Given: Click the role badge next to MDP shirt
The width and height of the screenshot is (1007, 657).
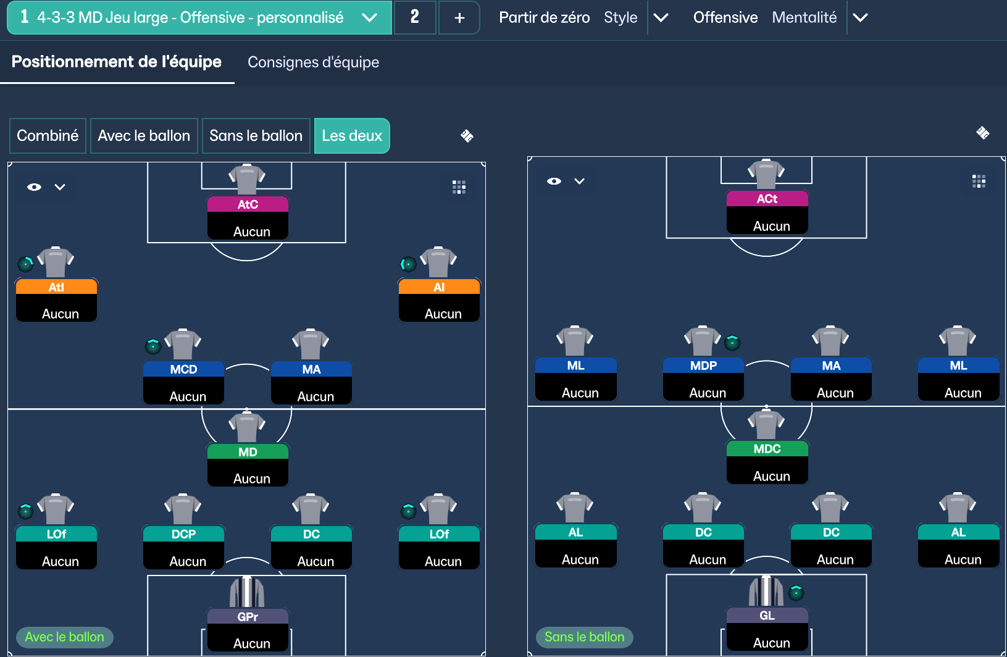Looking at the screenshot, I should [x=732, y=343].
